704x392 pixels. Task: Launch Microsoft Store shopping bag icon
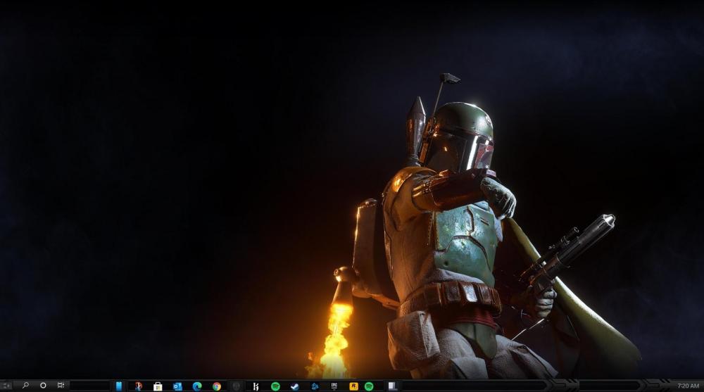158,386
